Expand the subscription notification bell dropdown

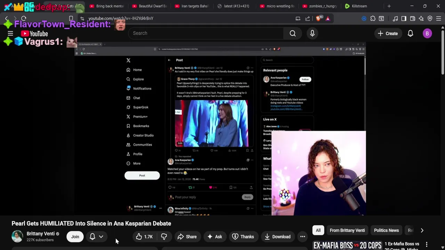tap(96, 237)
